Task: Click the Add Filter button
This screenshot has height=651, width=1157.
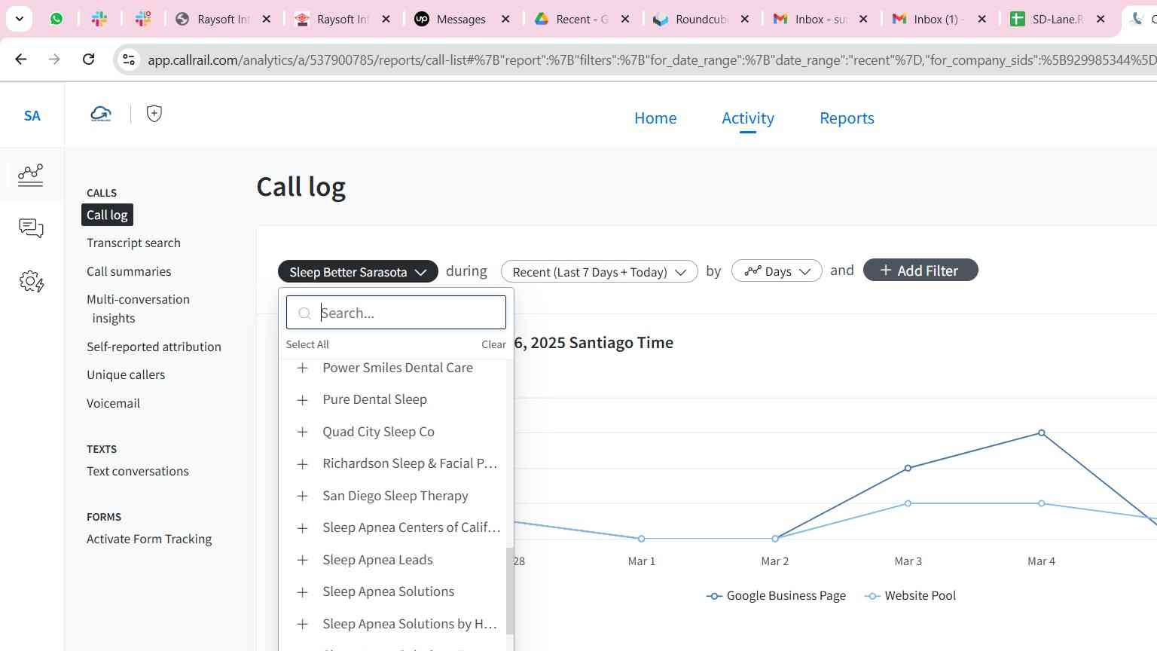Action: [x=920, y=270]
